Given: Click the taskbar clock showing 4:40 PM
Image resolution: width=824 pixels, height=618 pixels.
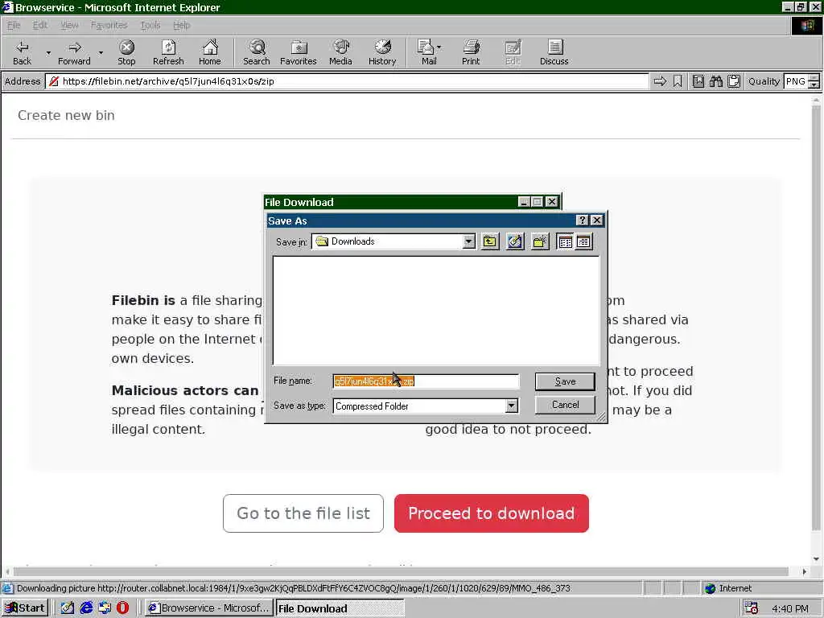Looking at the screenshot, I should coord(790,608).
